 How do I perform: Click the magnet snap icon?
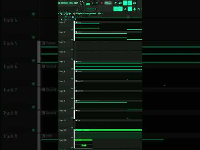tap(61, 14)
